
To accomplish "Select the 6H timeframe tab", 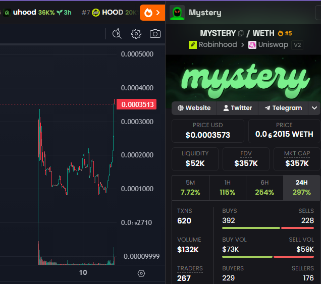I will pos(264,188).
